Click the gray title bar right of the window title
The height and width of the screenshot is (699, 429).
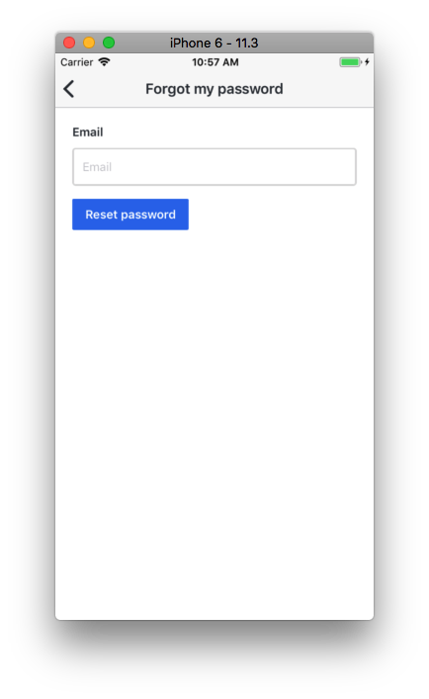[x=314, y=43]
